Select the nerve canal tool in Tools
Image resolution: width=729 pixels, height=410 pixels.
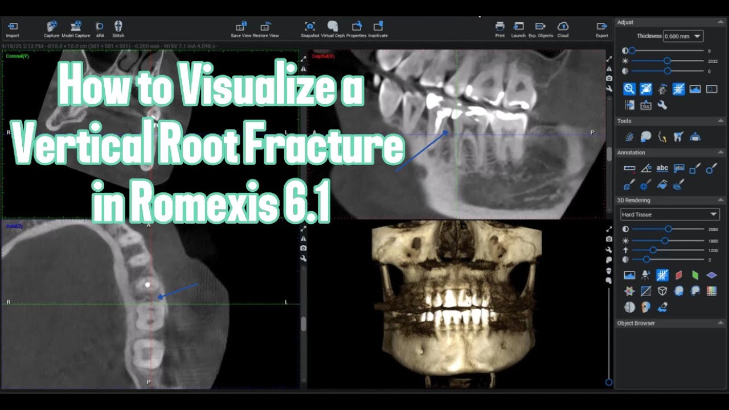coord(629,137)
